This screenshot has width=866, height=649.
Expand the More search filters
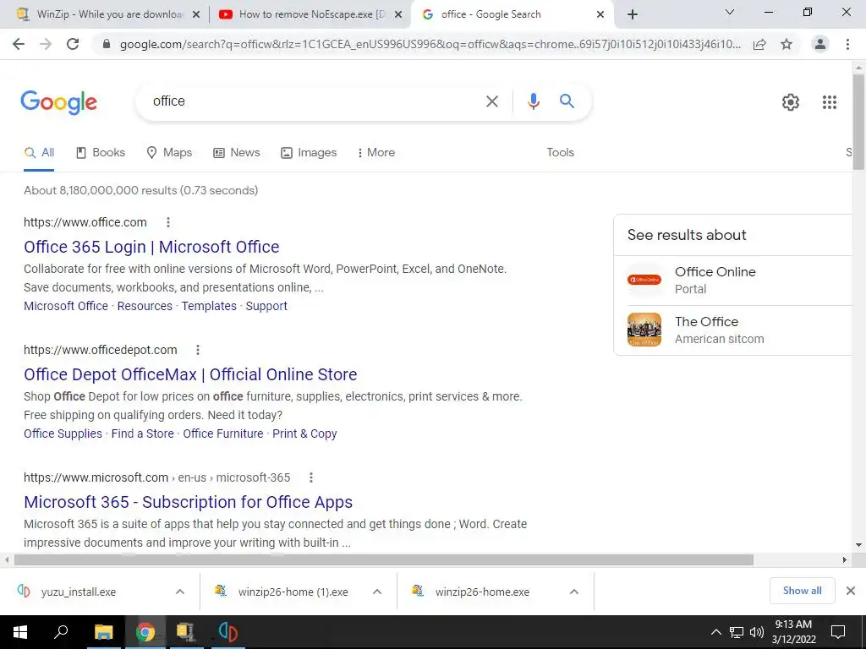click(376, 152)
